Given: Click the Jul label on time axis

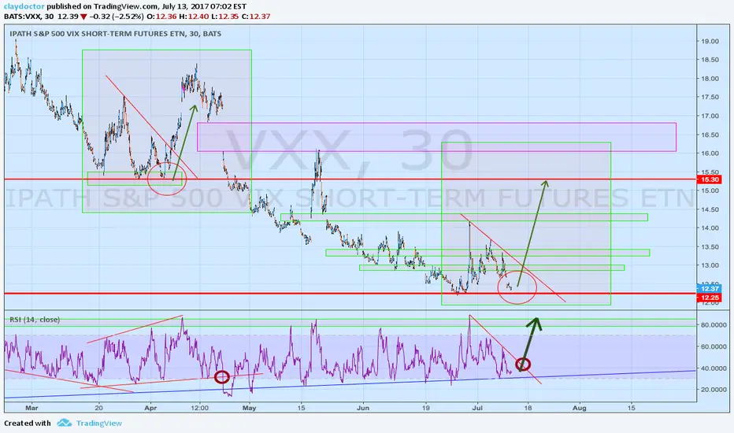Looking at the screenshot, I should [477, 408].
